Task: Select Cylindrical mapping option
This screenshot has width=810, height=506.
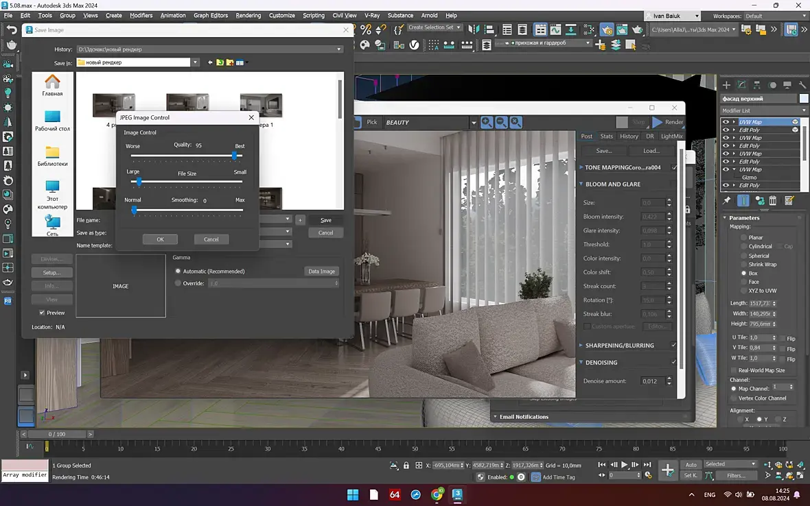Action: tap(744, 246)
